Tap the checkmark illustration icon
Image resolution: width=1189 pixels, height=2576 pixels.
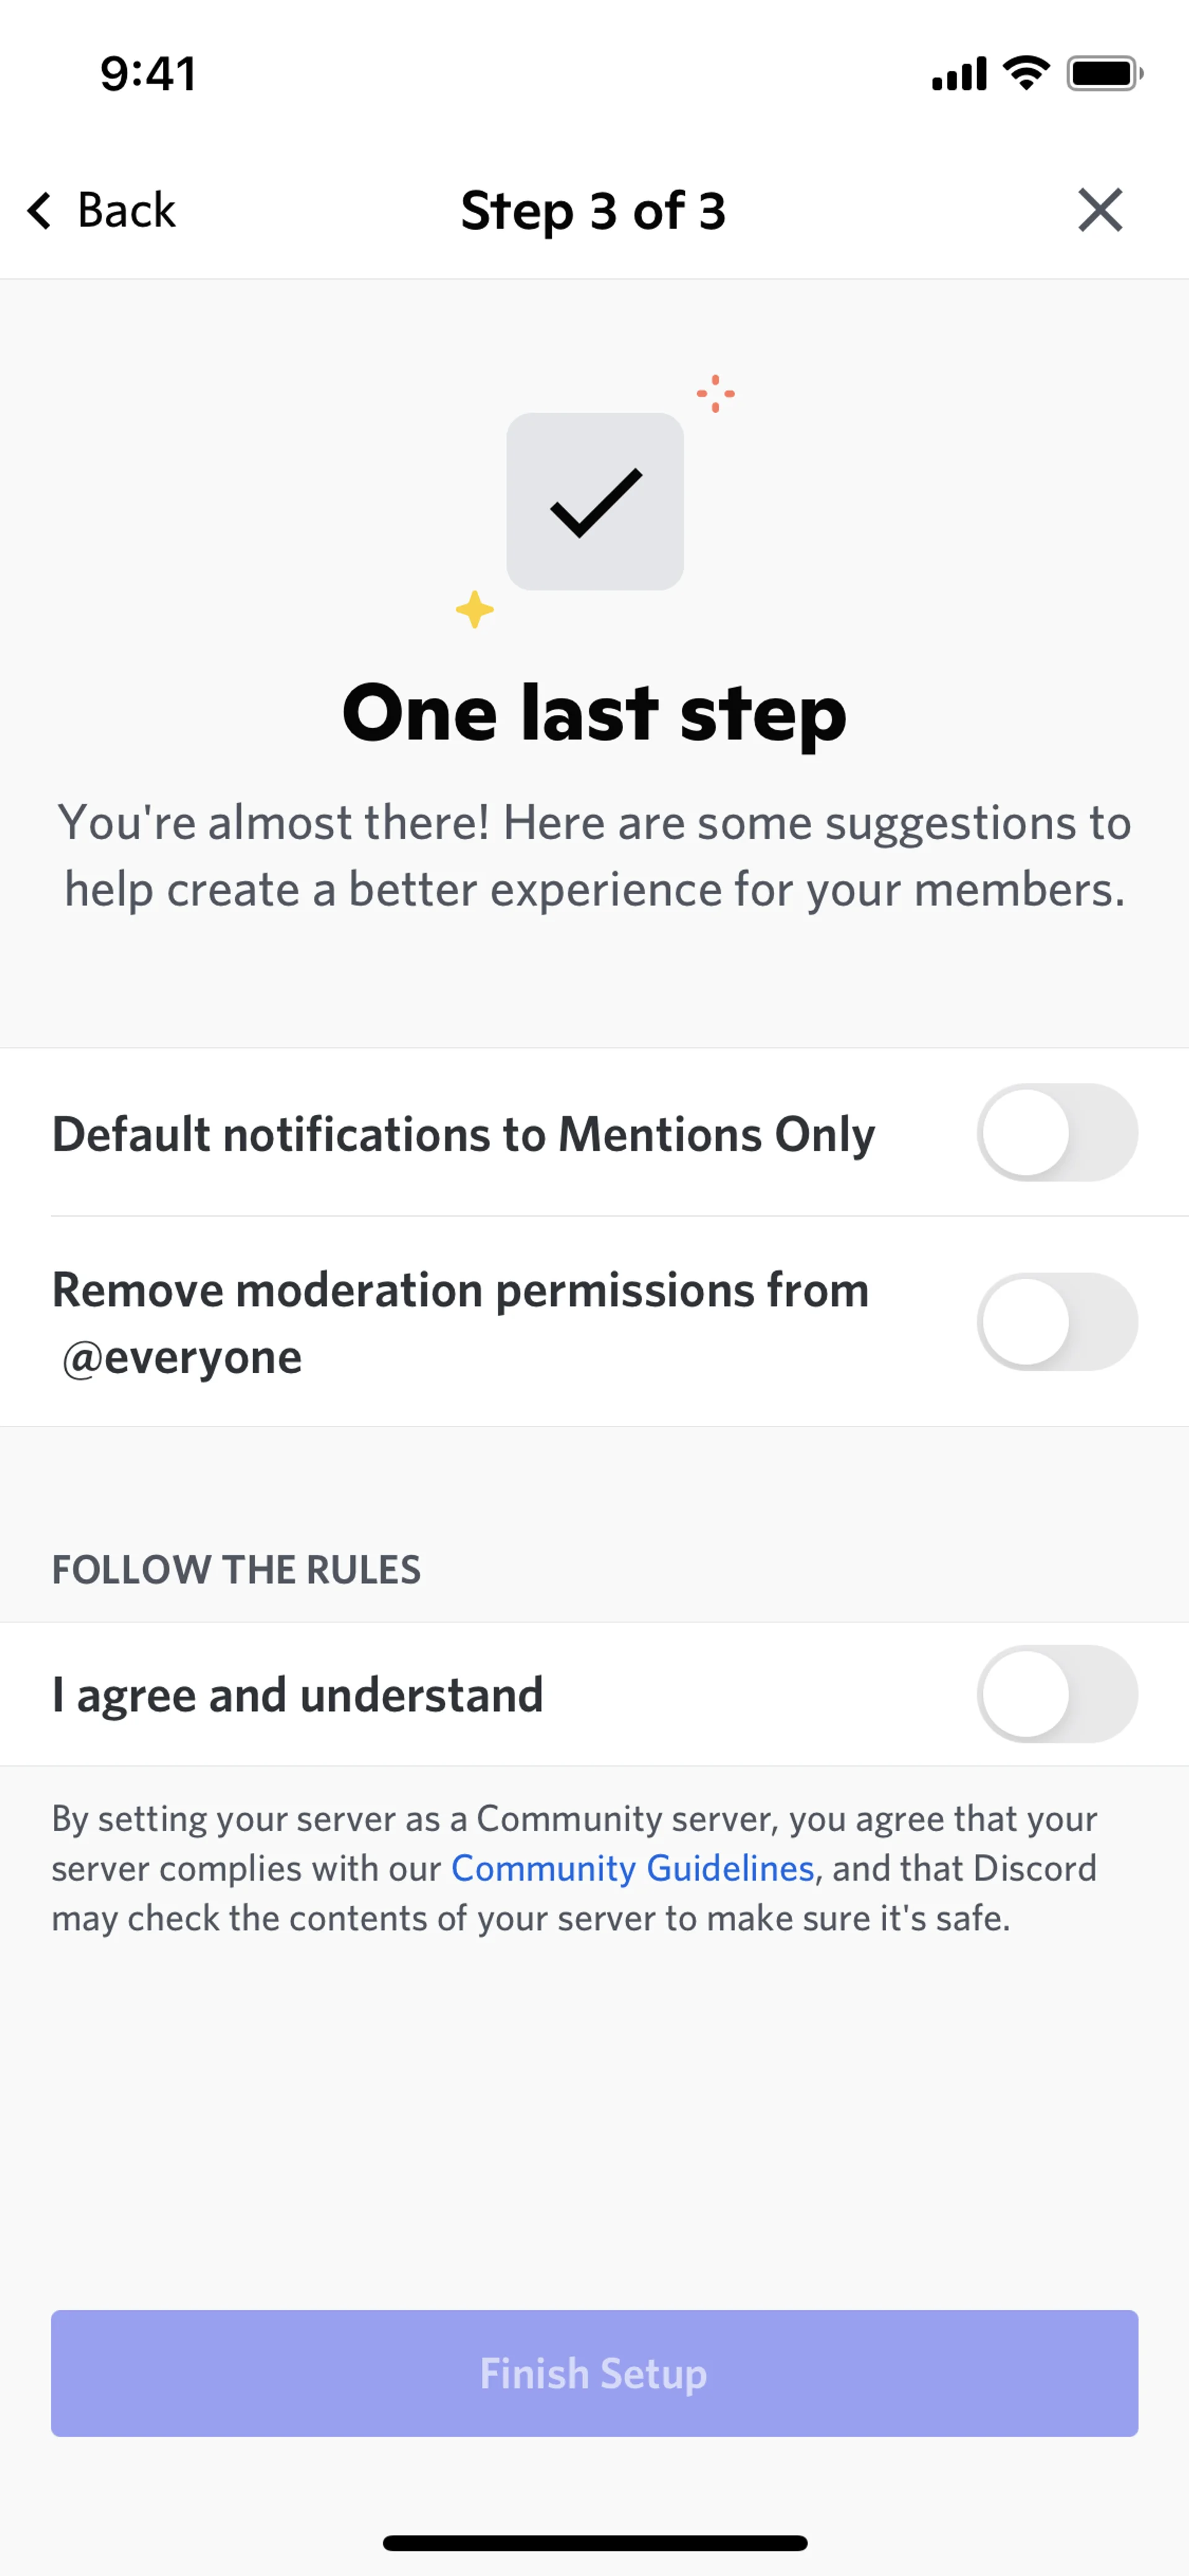(x=596, y=501)
